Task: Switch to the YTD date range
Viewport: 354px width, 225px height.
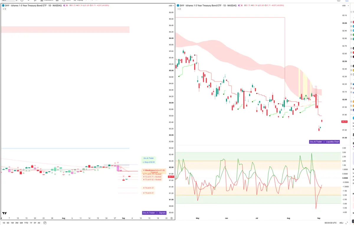Action: pyautogui.click(x=26, y=223)
